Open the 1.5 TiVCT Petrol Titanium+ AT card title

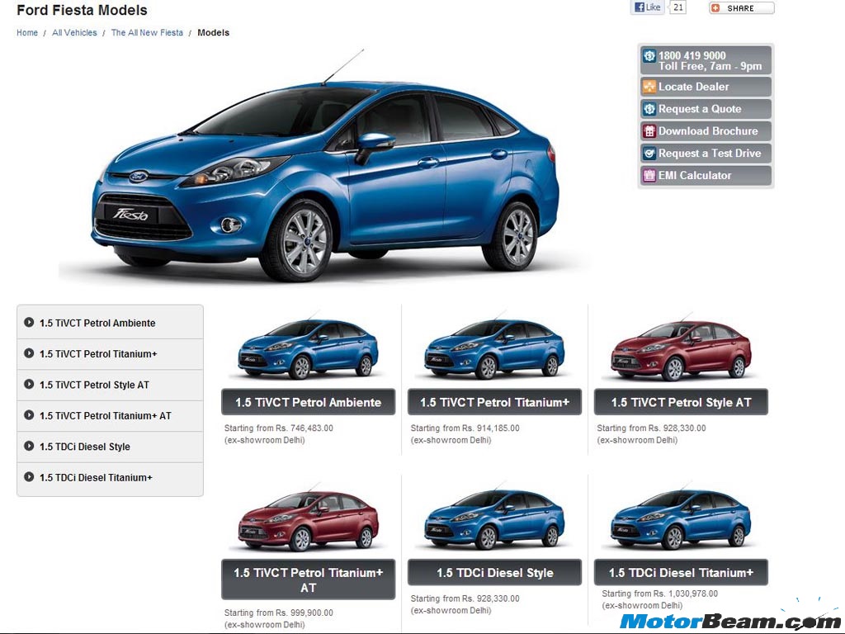[x=309, y=580]
